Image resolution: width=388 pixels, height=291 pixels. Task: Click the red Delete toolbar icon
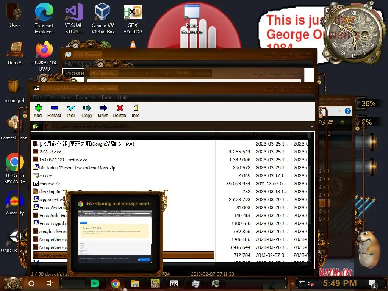pyautogui.click(x=119, y=111)
